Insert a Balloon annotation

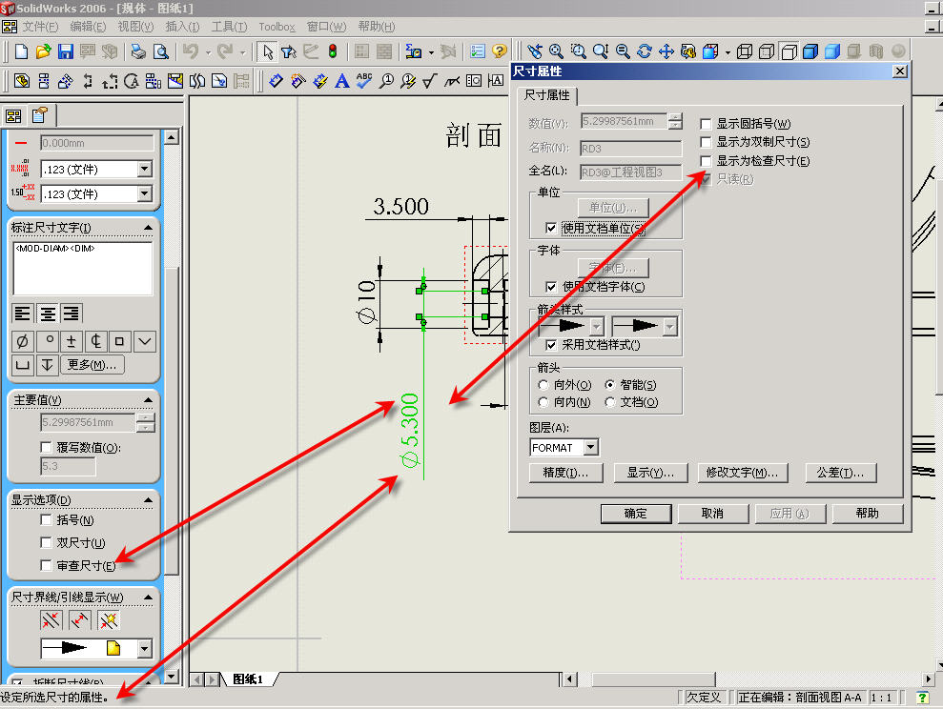(x=386, y=80)
